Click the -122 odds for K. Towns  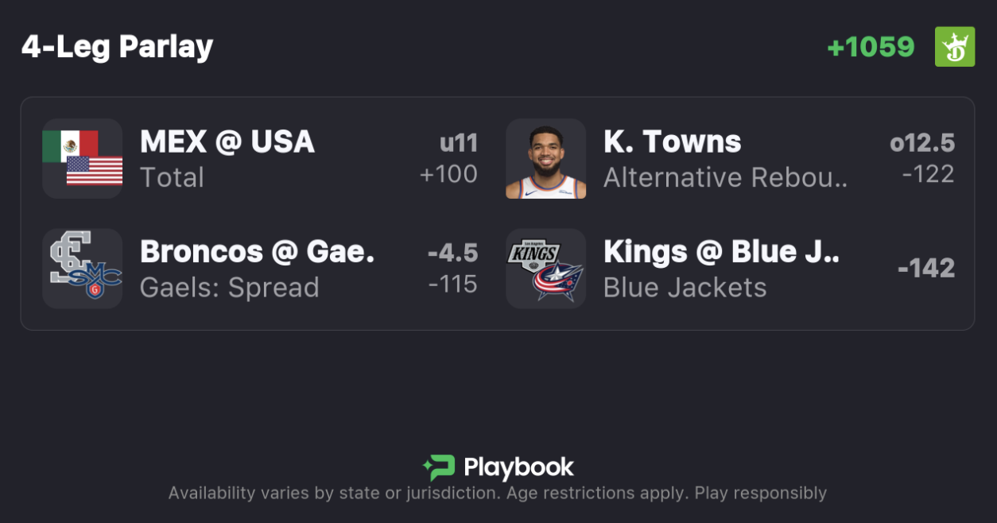928,174
